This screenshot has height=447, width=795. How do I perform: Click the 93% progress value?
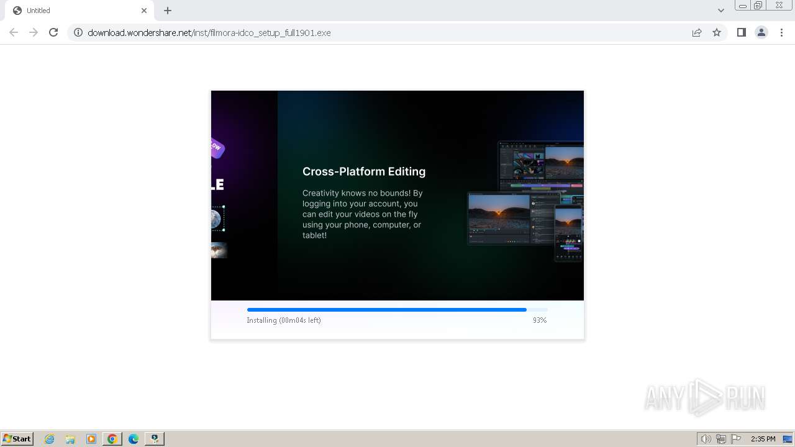(x=540, y=320)
